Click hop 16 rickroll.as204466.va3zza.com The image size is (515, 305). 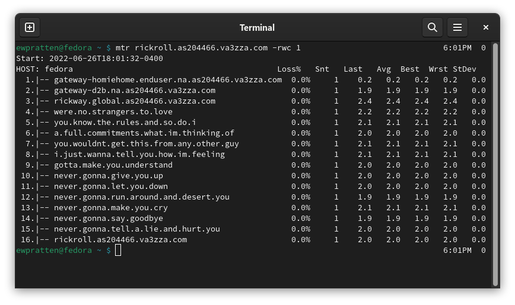click(x=120, y=239)
